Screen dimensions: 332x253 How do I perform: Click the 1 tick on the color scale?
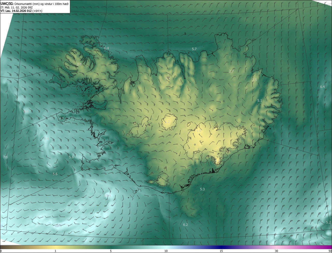(56, 251)
